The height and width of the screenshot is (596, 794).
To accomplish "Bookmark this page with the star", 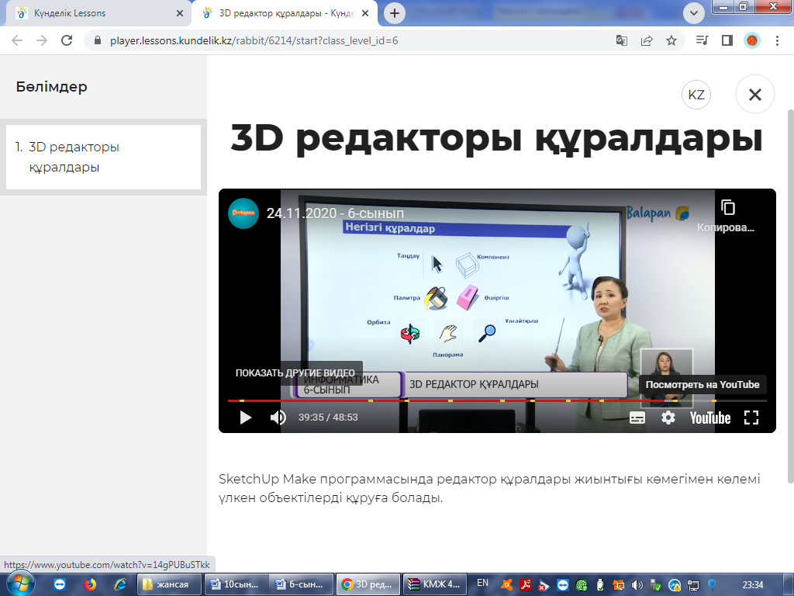I will 671,40.
